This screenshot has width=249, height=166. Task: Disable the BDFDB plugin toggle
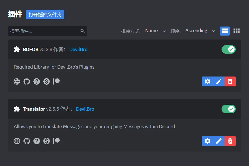tap(229, 49)
